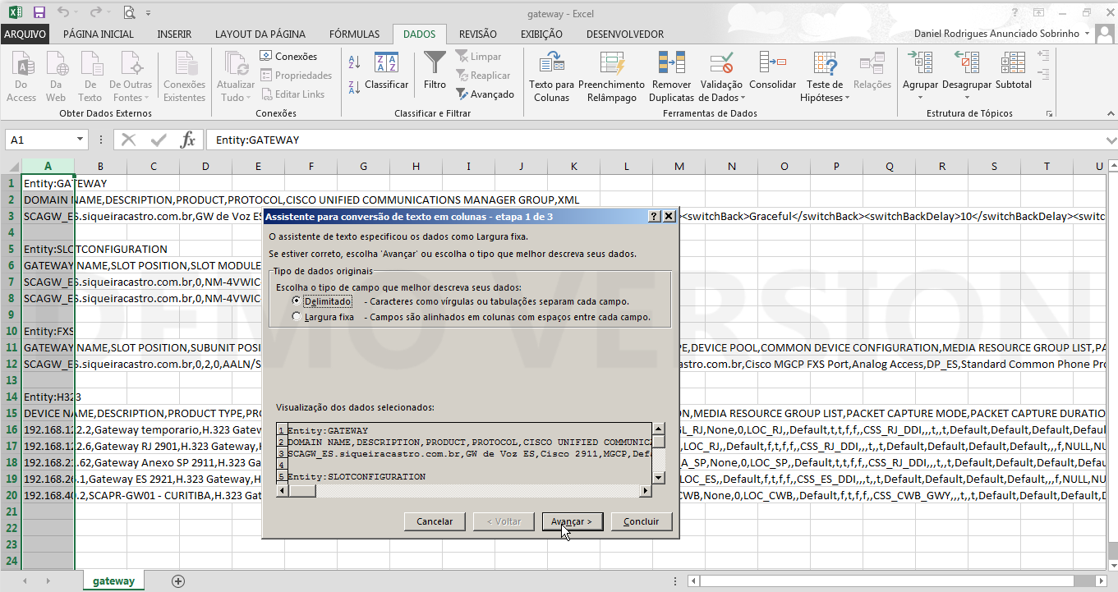Open the Consolidar tool
Image resolution: width=1118 pixels, height=592 pixels.
[x=773, y=71]
